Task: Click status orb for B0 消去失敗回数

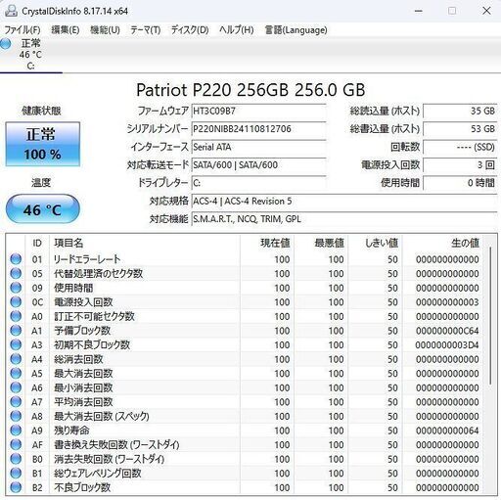Action: [x=16, y=459]
